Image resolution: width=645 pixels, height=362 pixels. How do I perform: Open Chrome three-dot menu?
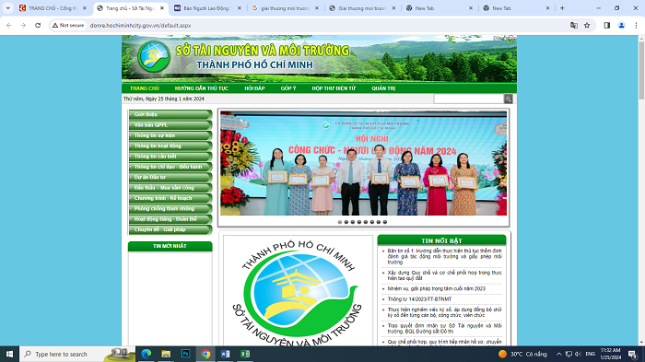[636, 26]
